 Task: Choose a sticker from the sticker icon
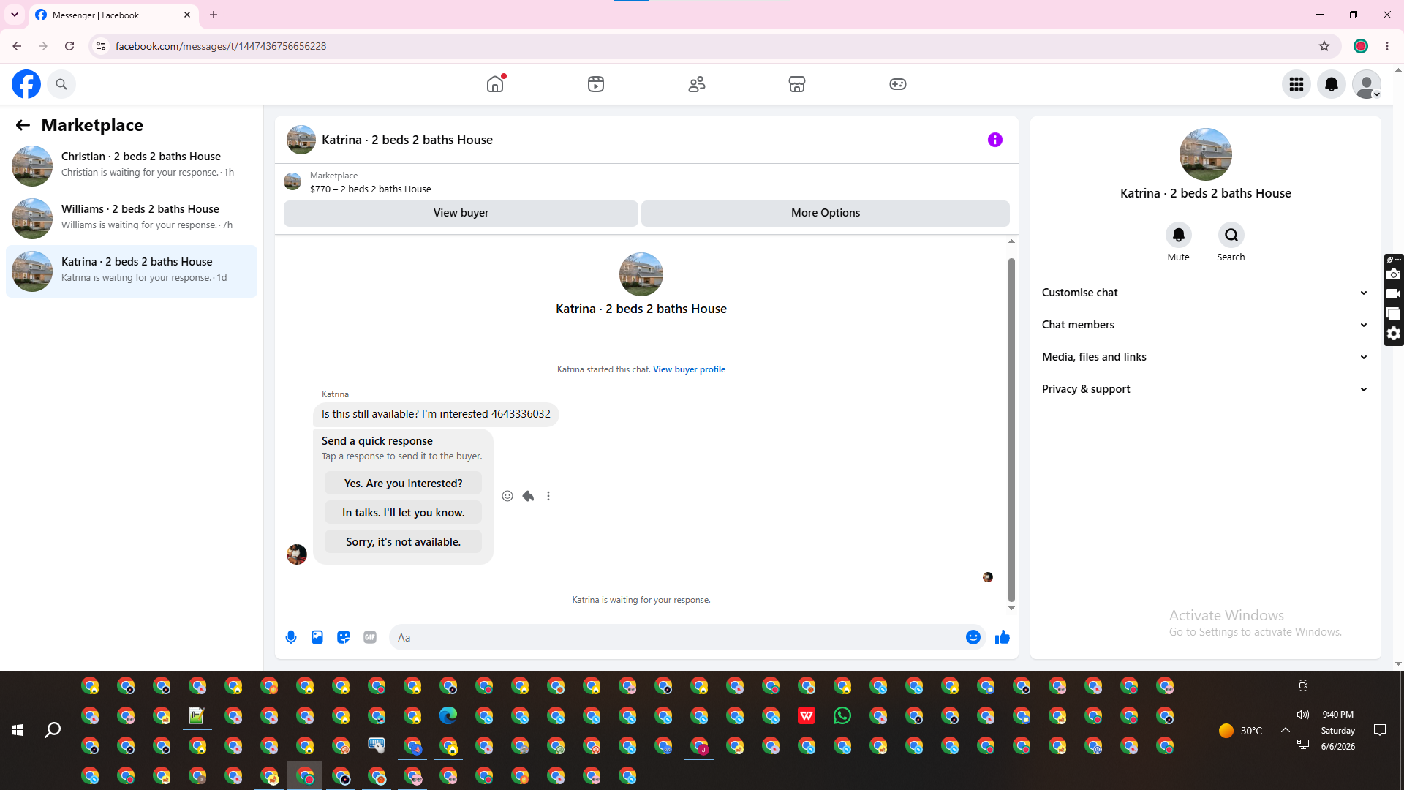click(344, 637)
